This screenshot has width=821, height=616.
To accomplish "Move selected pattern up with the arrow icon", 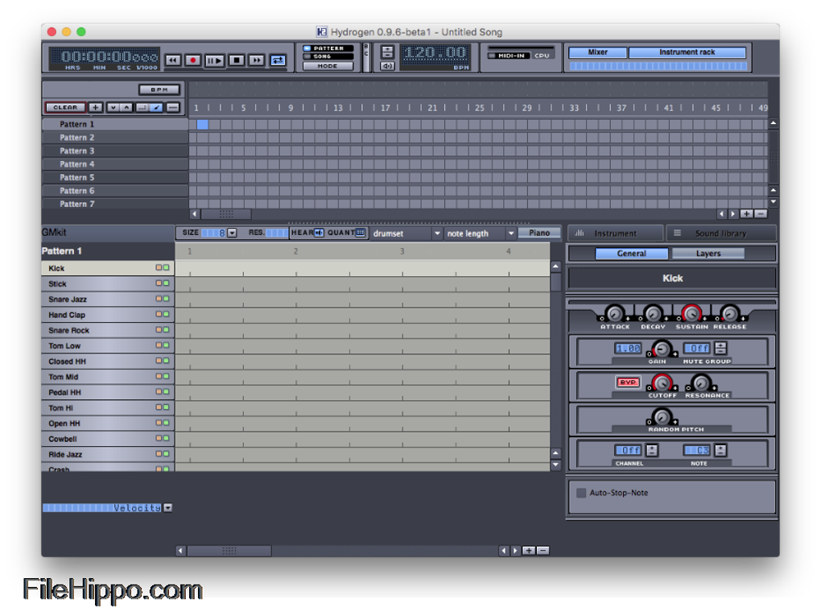I will 126,107.
